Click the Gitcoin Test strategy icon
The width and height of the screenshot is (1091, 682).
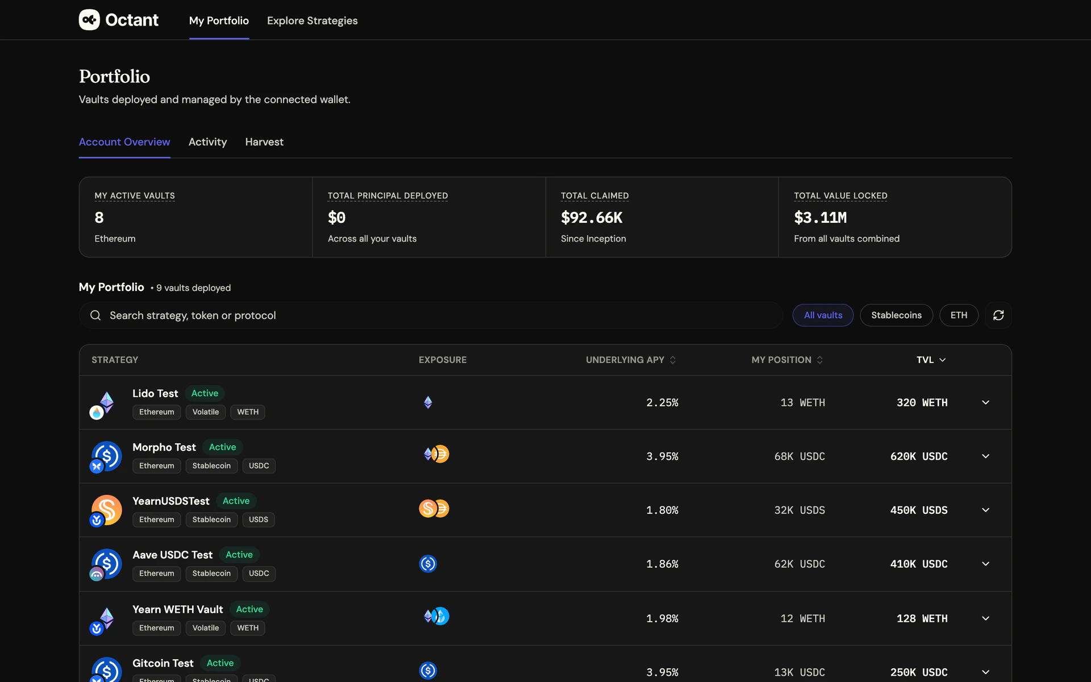point(106,671)
